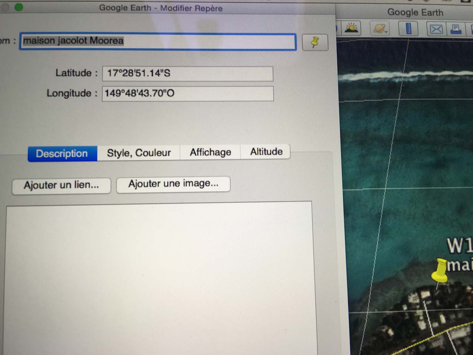This screenshot has height=355, width=473.
Task: Click the placemark label beside the pushpin
Action: point(459,265)
